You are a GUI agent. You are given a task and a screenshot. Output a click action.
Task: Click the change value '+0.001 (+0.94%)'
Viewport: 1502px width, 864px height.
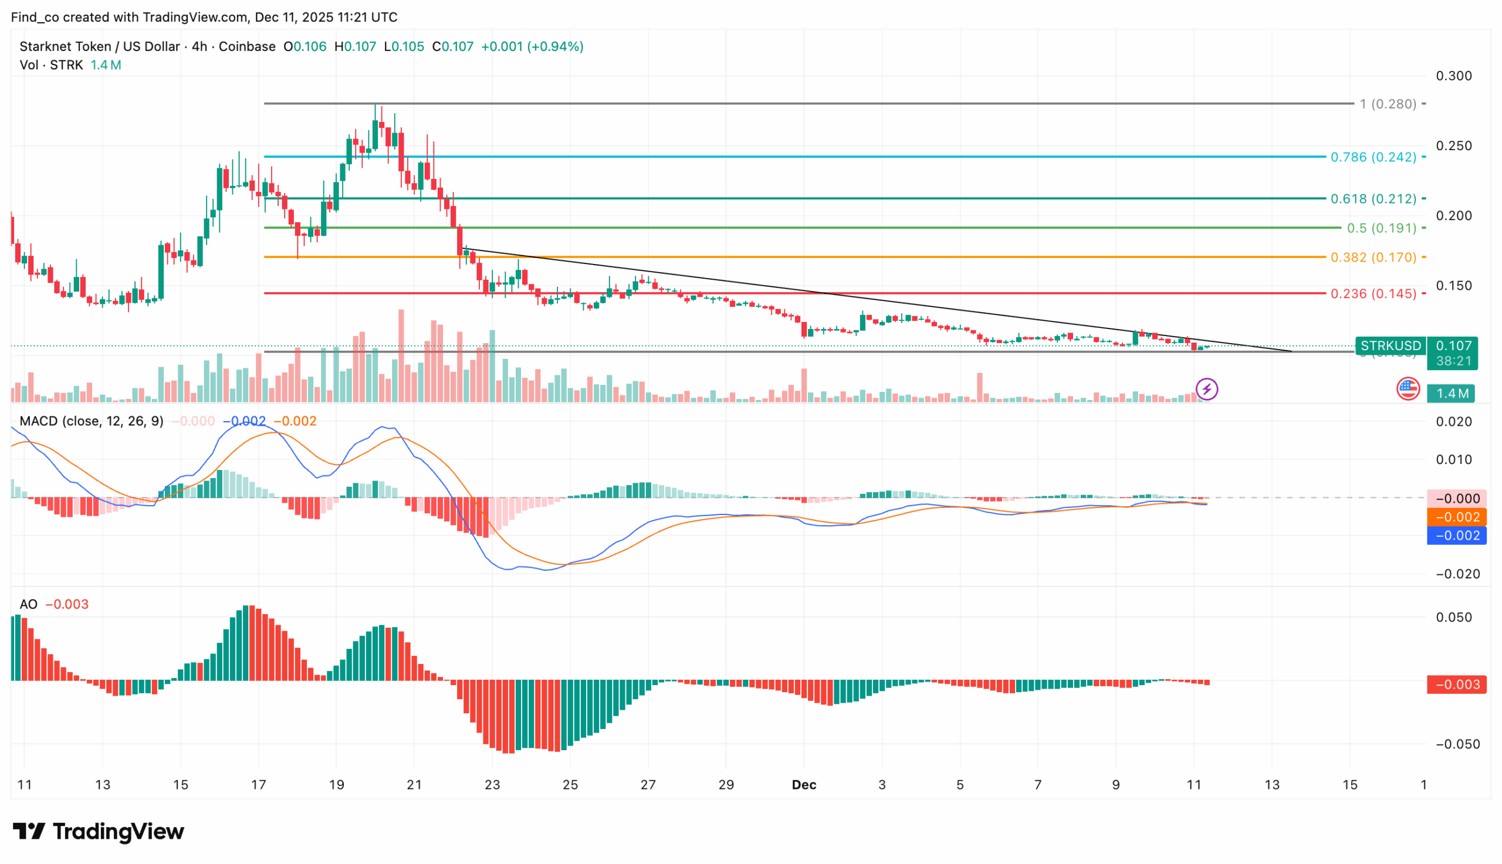pos(532,46)
